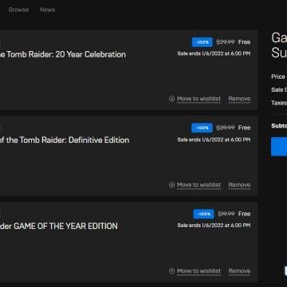Click the plus icon beside Definitive Edition wishlist
287x287 pixels.
[171, 185]
